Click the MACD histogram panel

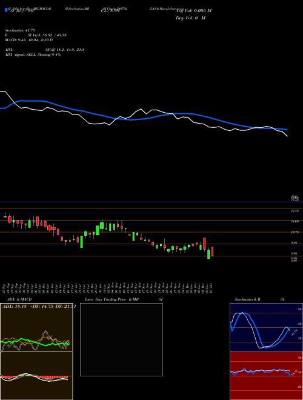pyautogui.click(x=37, y=376)
